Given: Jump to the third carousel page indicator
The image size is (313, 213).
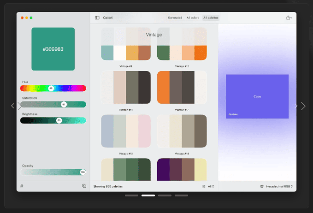Looking at the screenshot, I should point(165,195).
